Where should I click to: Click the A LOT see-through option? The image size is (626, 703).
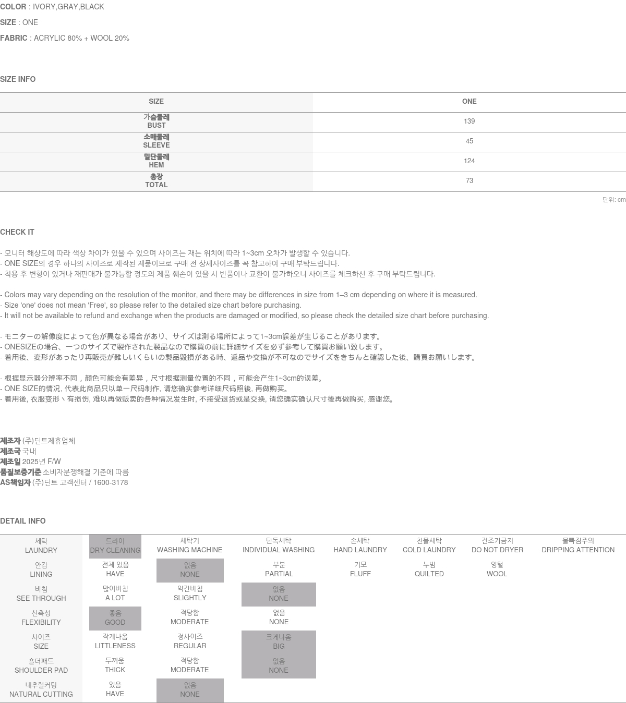(x=115, y=593)
